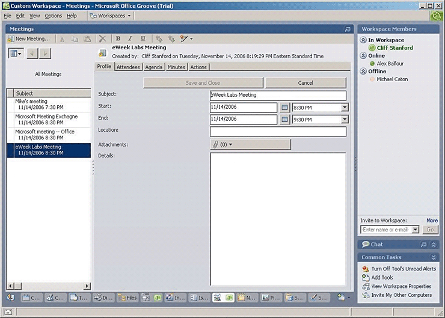
Task: Click the next meeting arrow button
Action: point(45,53)
